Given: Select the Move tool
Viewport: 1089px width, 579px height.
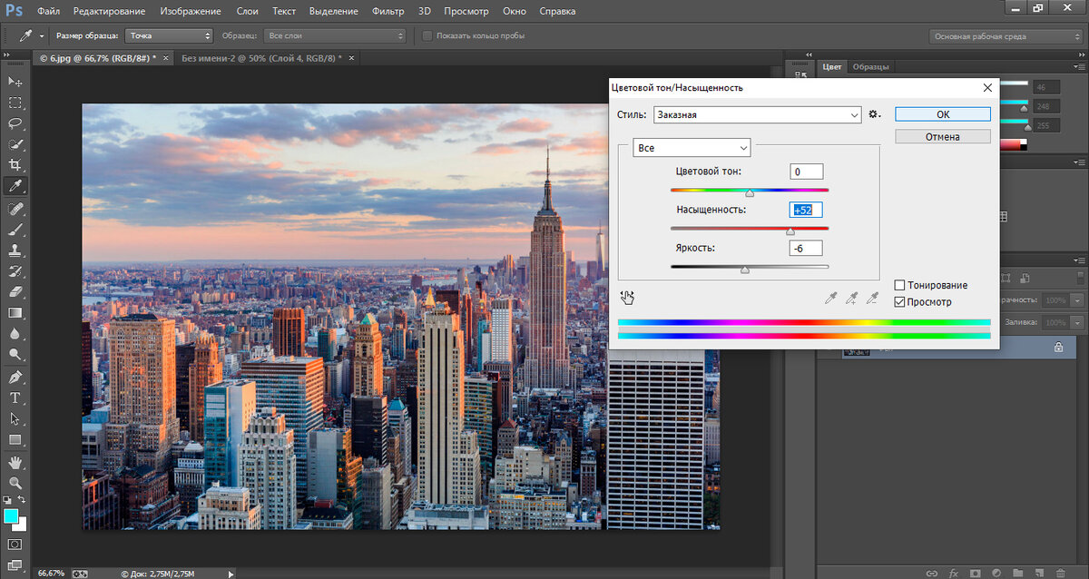Looking at the screenshot, I should pos(15,82).
